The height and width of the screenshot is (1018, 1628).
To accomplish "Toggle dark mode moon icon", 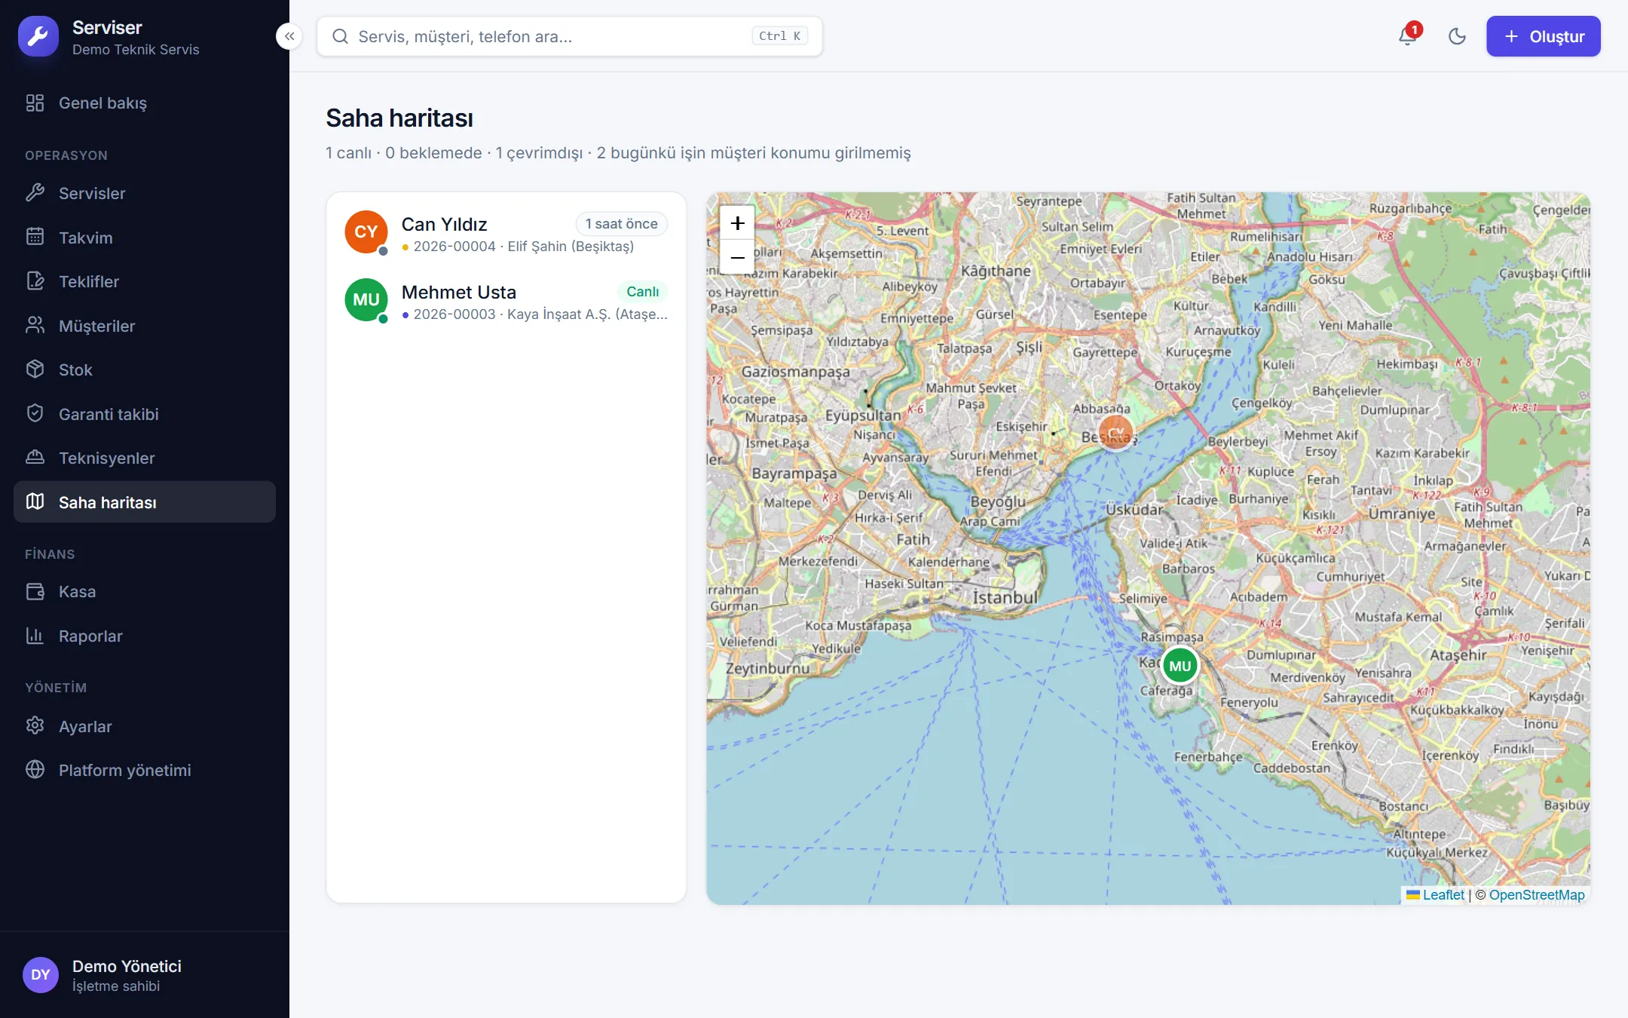I will click(1457, 36).
